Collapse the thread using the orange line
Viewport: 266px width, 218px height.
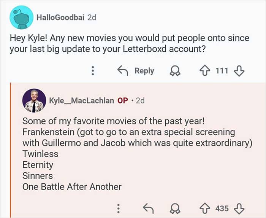(x=11, y=152)
